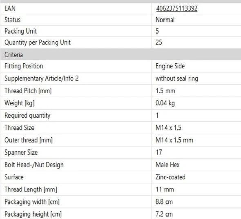This screenshot has width=241, height=219.
Task: Select the Fitting Position label
Action: [24, 66]
